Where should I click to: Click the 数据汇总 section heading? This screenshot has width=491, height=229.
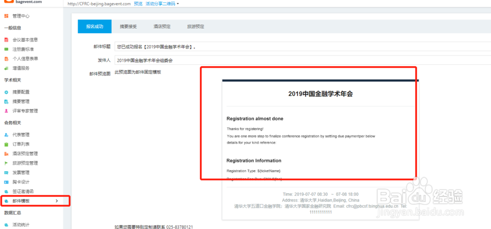(x=13, y=213)
